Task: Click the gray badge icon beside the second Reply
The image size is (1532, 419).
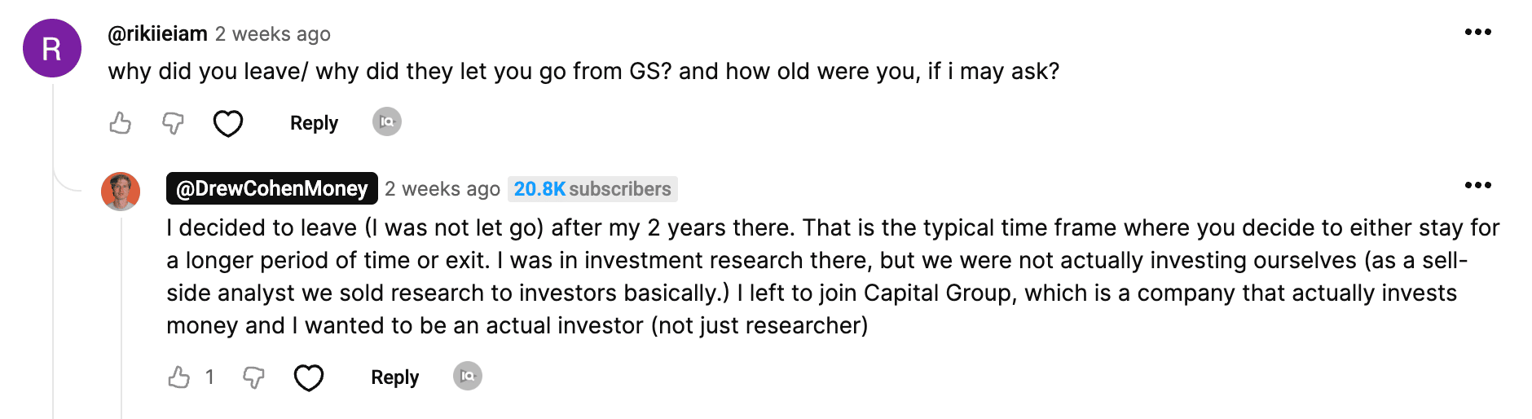Action: (468, 376)
